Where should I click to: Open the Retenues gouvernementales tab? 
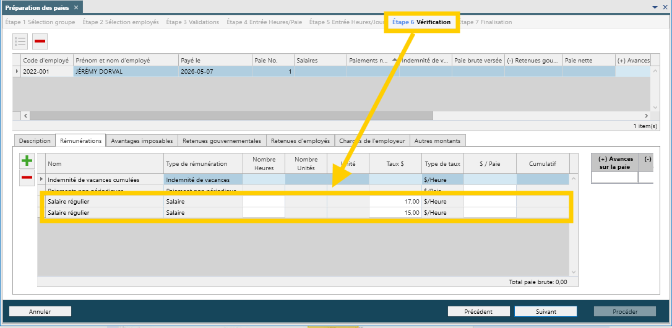[x=222, y=140]
